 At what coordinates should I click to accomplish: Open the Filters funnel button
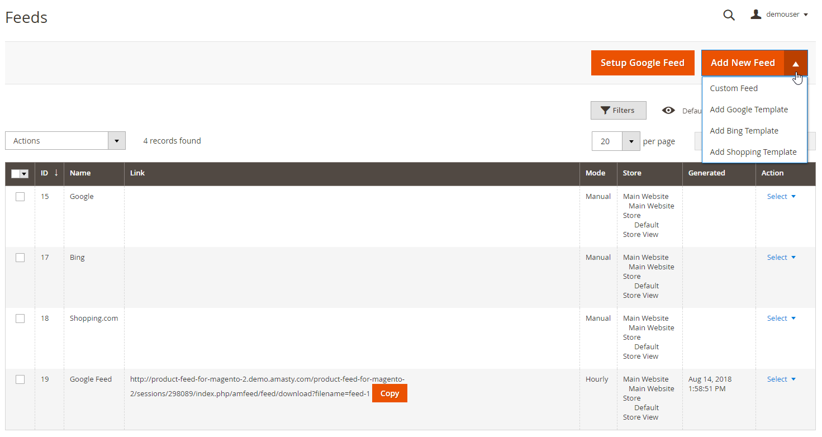click(618, 111)
